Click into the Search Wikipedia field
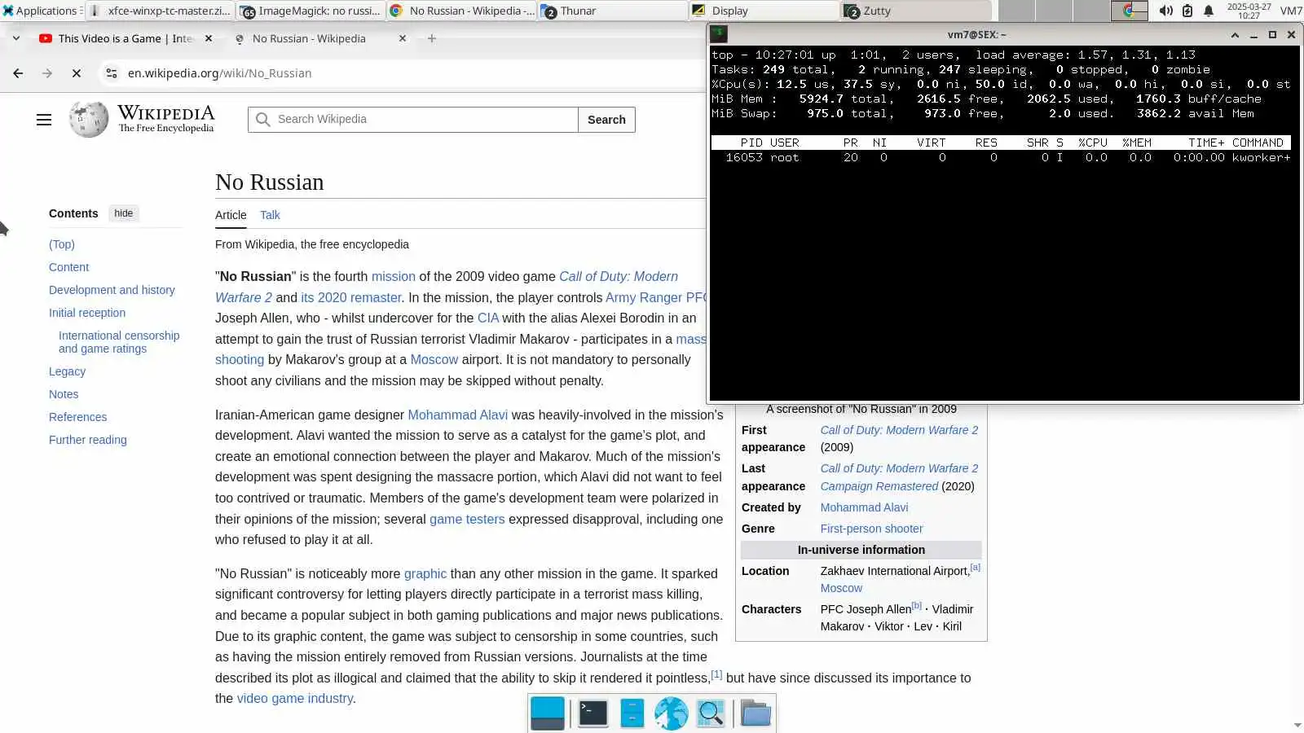Image resolution: width=1304 pixels, height=733 pixels. [413, 120]
